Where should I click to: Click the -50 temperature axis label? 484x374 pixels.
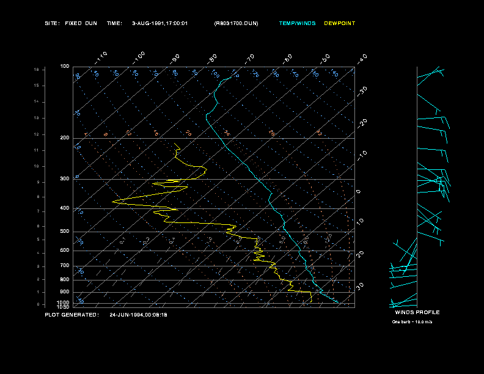324,59
